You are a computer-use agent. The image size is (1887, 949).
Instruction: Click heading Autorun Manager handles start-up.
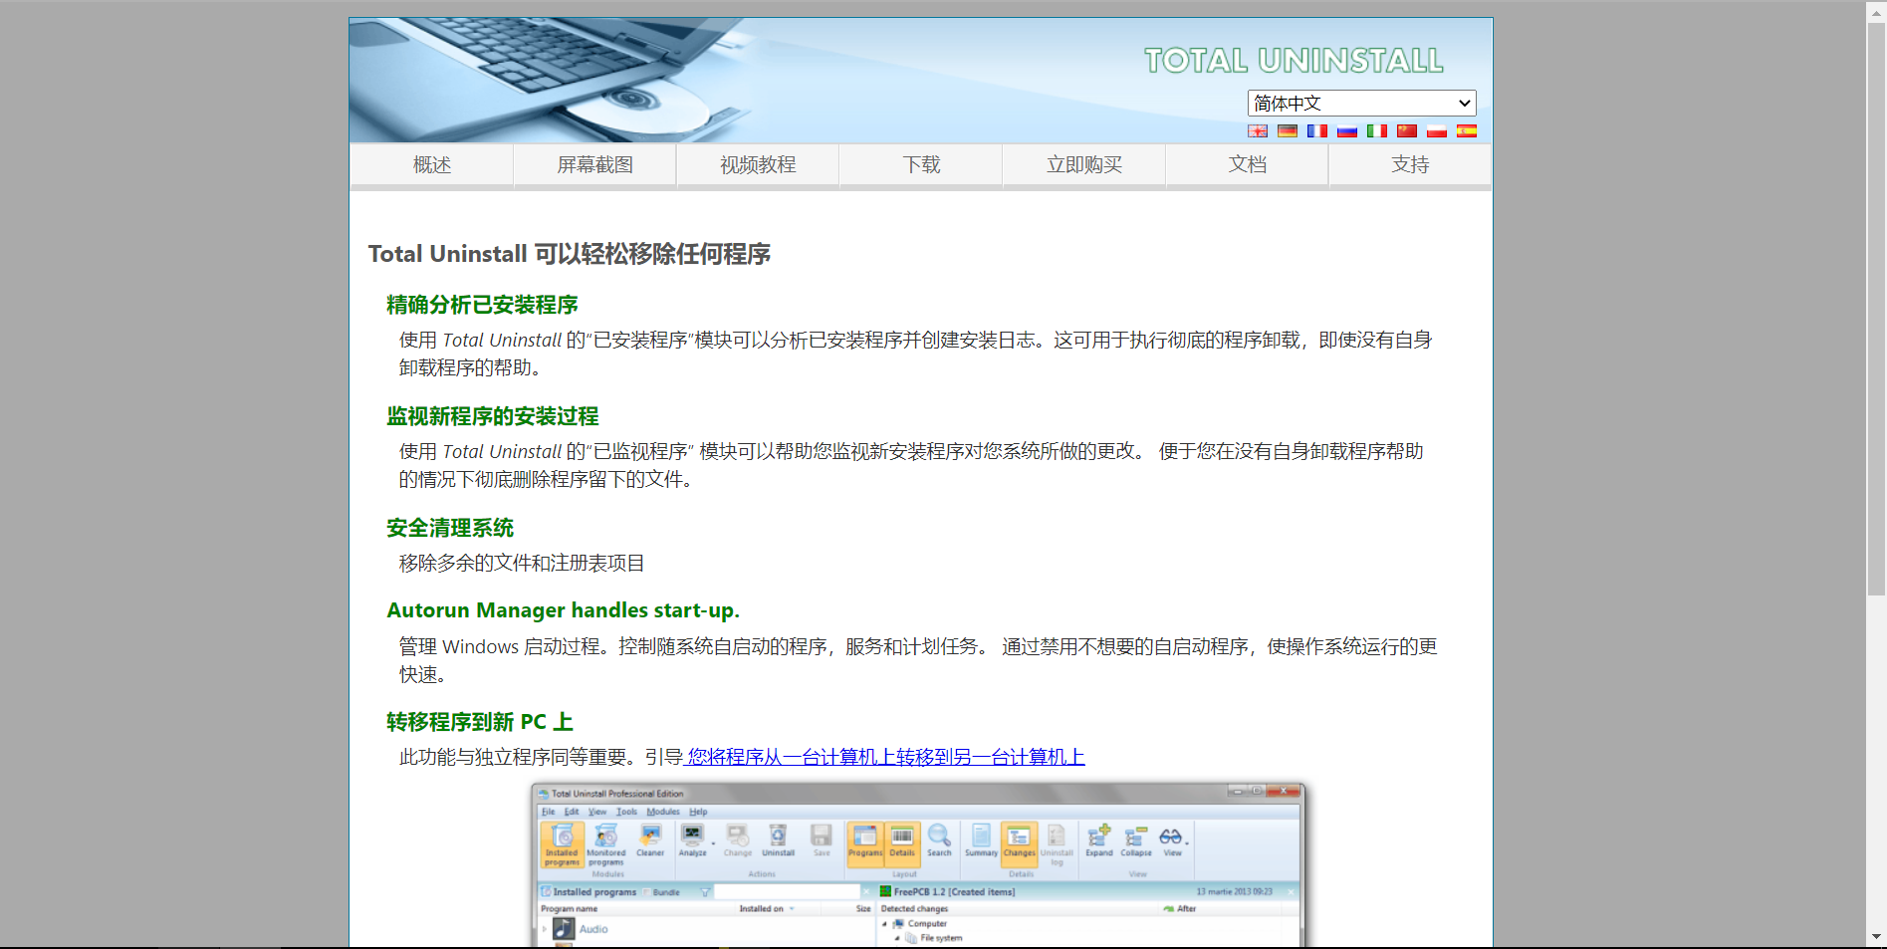pos(563,610)
